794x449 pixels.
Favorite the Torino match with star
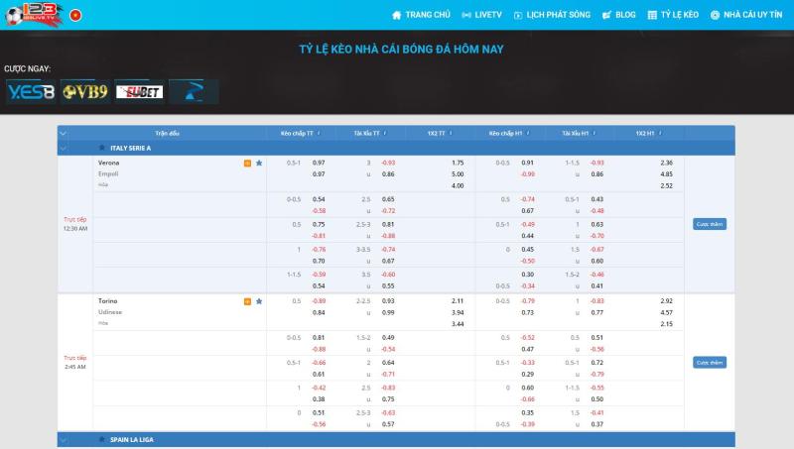point(259,300)
